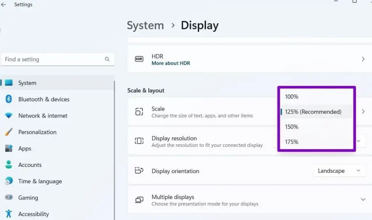
Task: Click the Scale icon with resize arrows
Action: coord(139,112)
